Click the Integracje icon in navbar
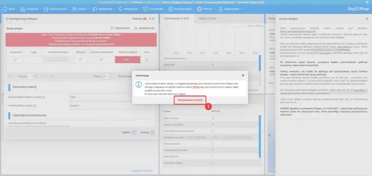372x176 pixels. click(x=120, y=9)
